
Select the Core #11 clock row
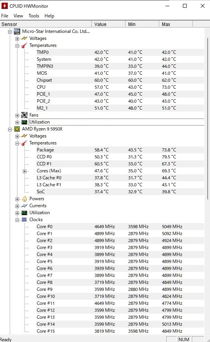coord(120,303)
